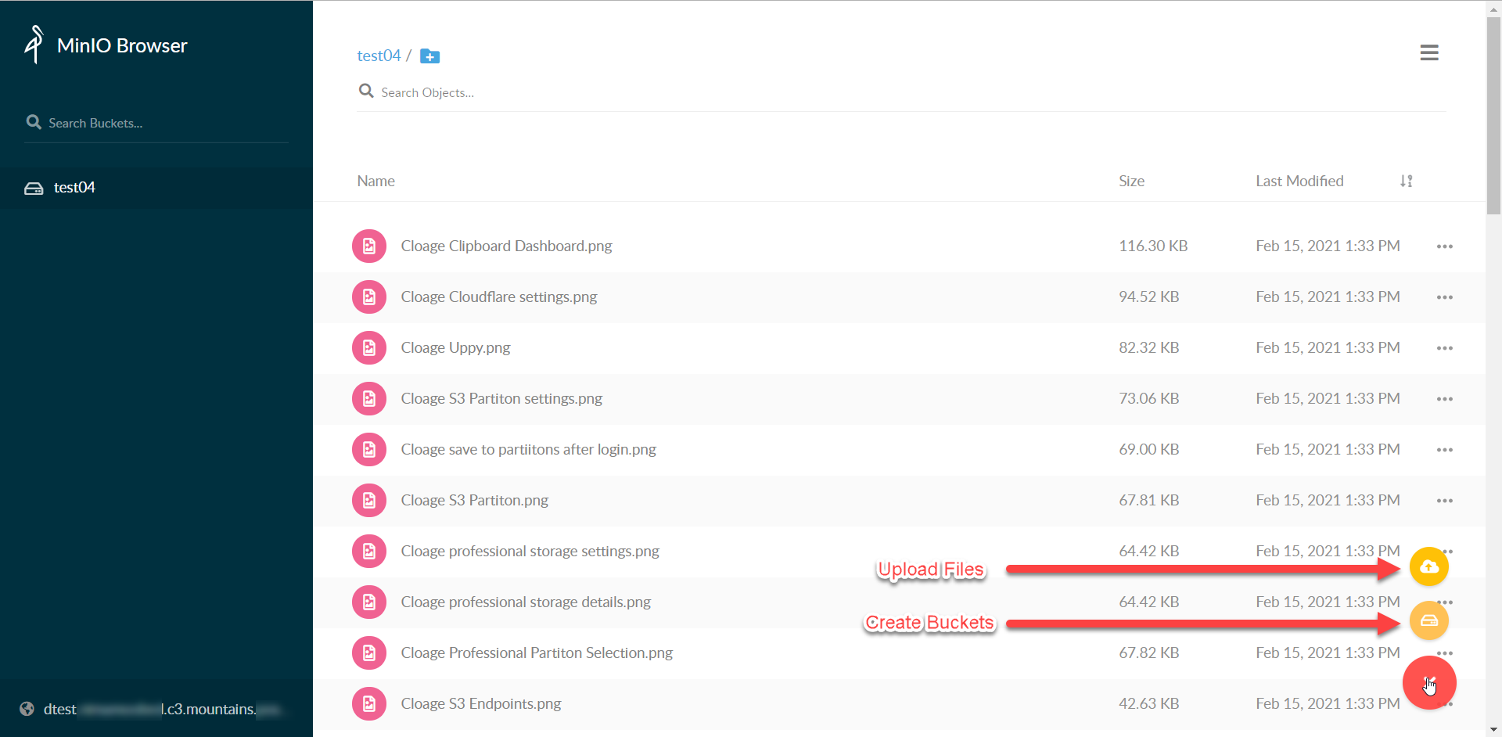Click file name Cloage S3 Endpoints.png
This screenshot has width=1502, height=737.
pyautogui.click(x=481, y=703)
